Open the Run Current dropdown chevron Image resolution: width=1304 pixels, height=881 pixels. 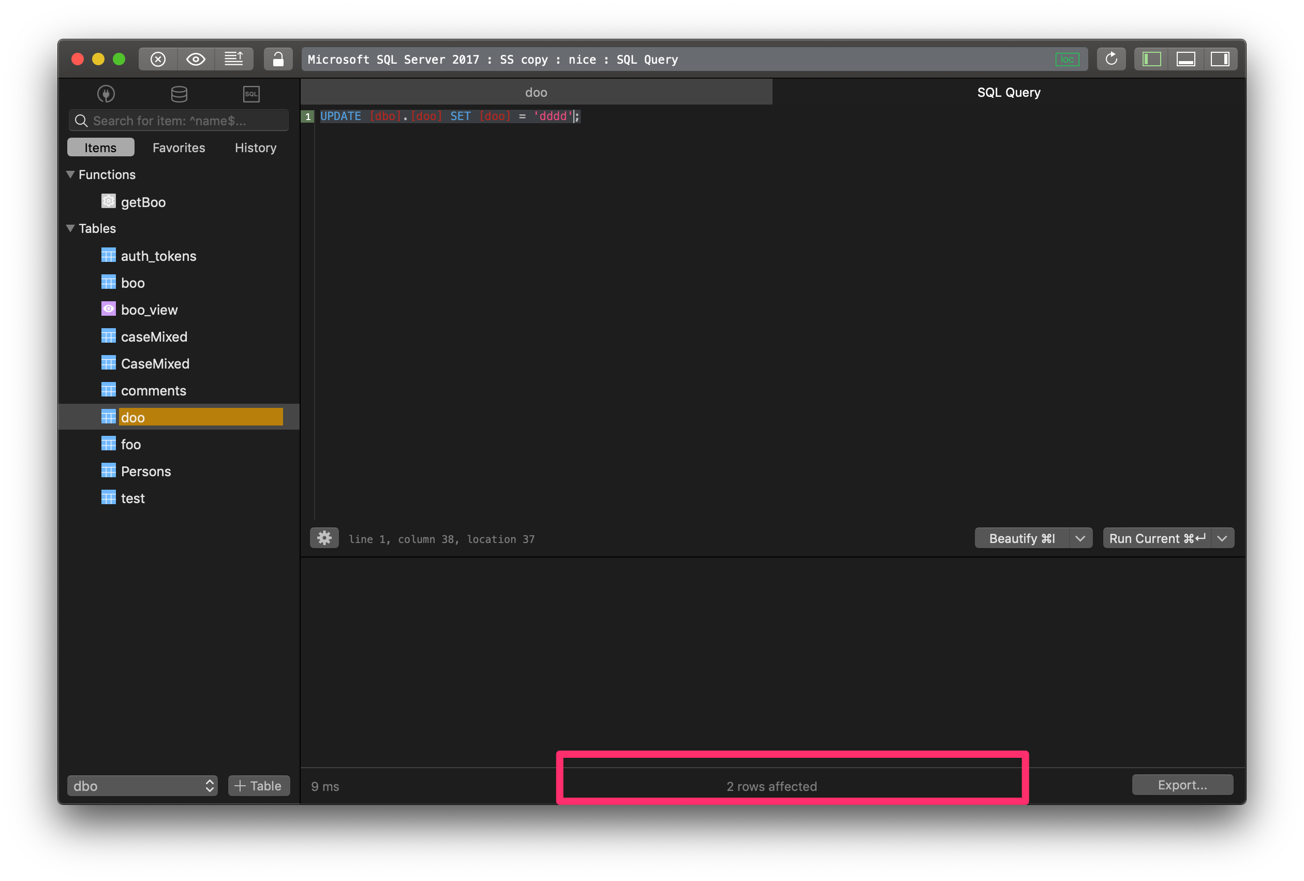pyautogui.click(x=1223, y=538)
